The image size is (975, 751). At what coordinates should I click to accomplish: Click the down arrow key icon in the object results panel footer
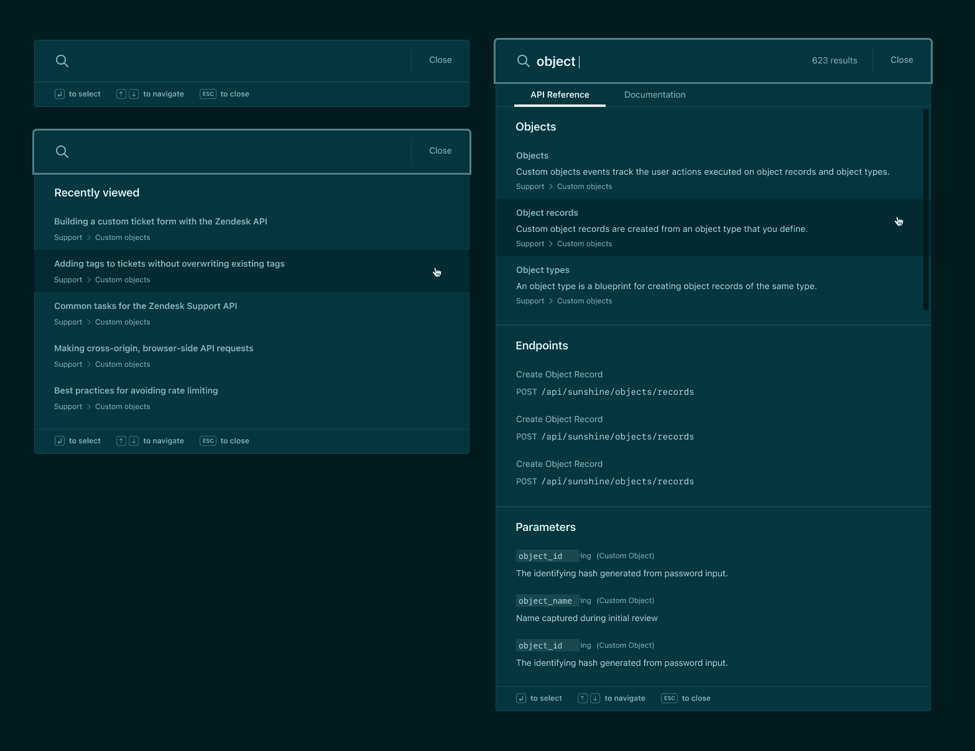595,698
